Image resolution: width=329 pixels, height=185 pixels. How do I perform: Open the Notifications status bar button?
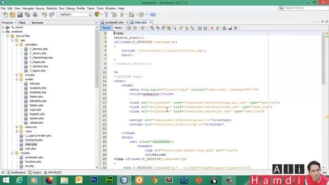[16, 173]
